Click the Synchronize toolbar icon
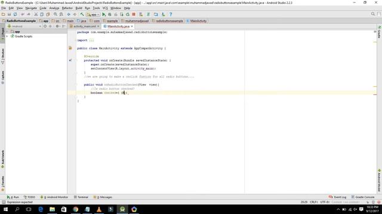Screen dimensions: 382x214 [15, 14]
